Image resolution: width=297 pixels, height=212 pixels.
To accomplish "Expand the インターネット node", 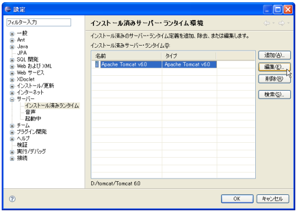I will [12, 93].
